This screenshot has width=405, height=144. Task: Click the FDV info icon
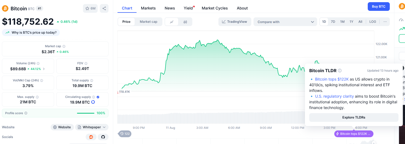coord(86,63)
